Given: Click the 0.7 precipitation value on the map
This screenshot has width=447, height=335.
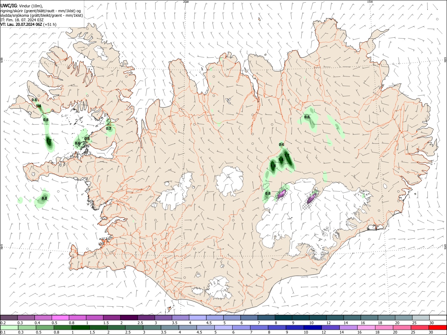Looking at the screenshot, I should coord(109,128).
